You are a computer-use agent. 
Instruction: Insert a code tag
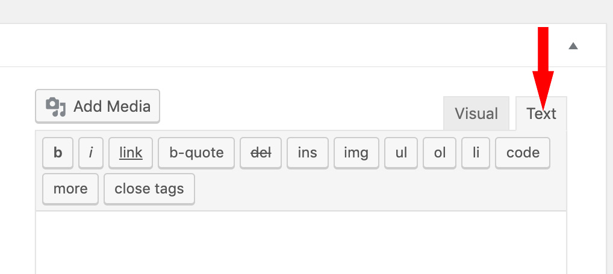[x=523, y=153]
